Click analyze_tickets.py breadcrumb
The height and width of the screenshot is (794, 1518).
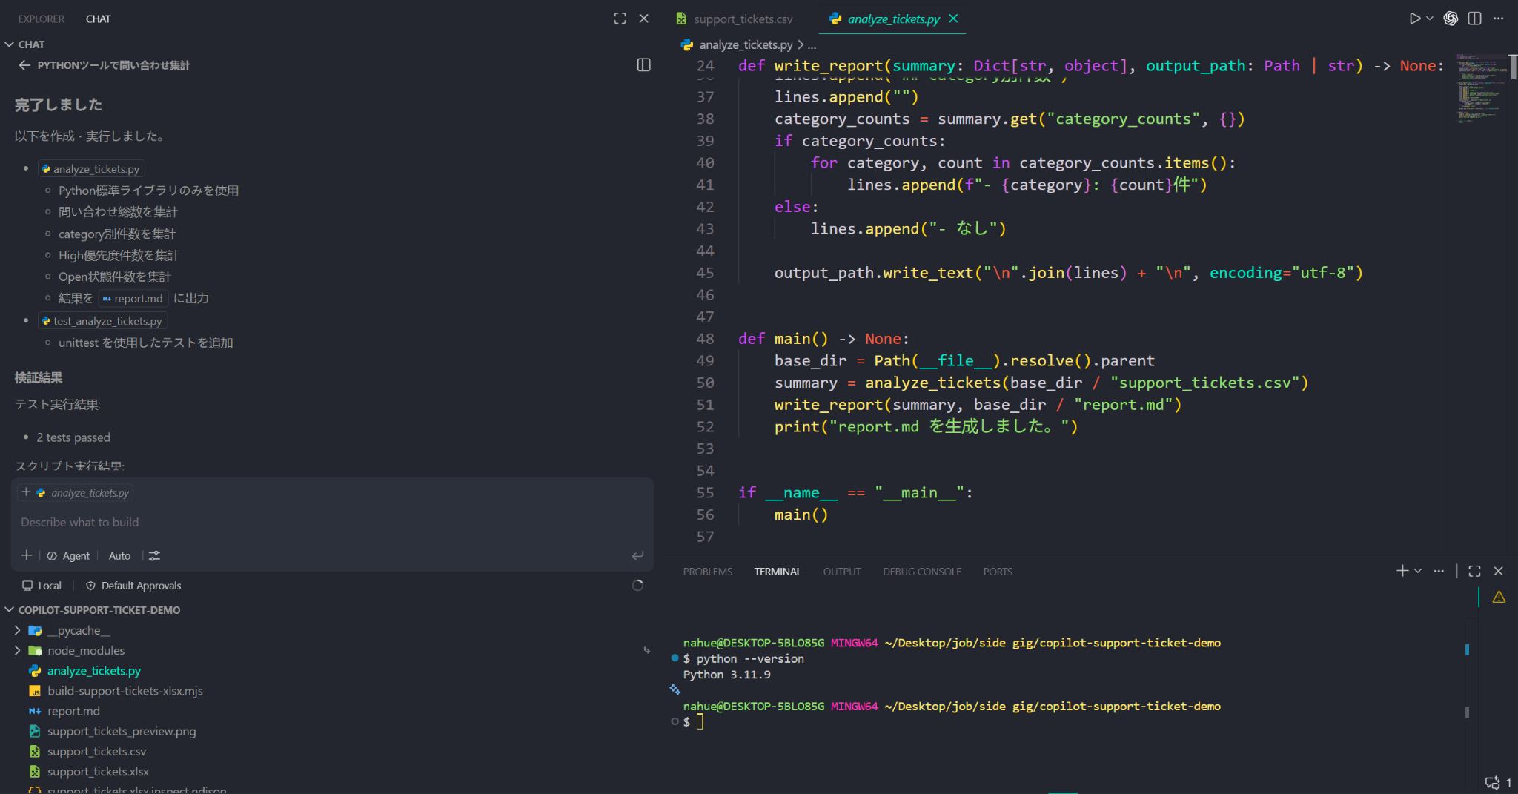746,44
